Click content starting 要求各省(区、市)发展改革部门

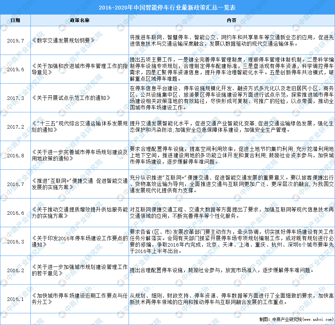pyautogui.click(x=232, y=241)
